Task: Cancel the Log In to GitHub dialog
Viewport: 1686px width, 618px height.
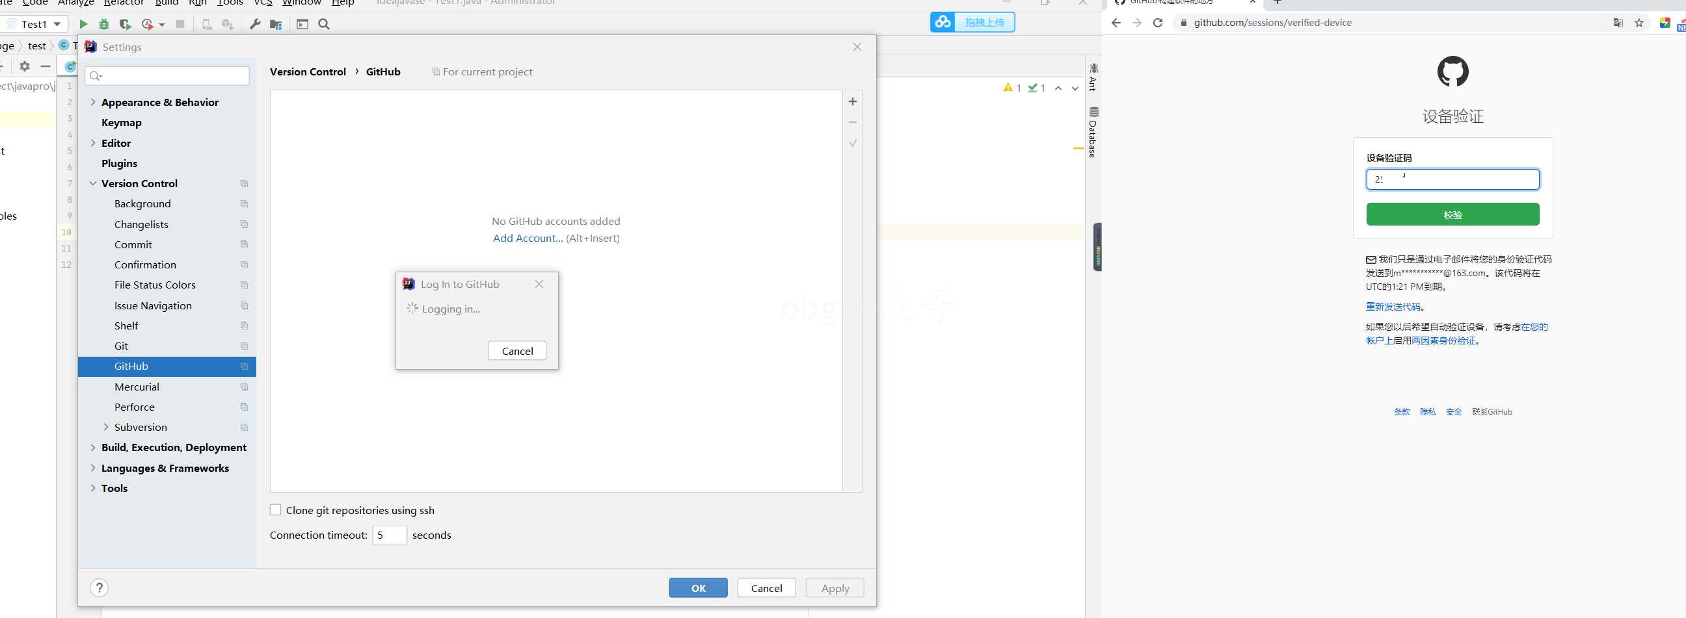Action: pyautogui.click(x=517, y=351)
